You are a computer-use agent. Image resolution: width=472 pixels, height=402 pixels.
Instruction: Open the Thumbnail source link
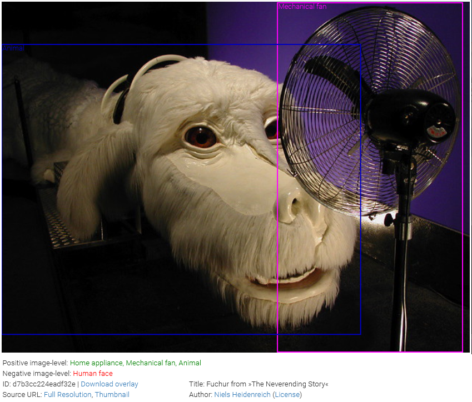point(112,394)
